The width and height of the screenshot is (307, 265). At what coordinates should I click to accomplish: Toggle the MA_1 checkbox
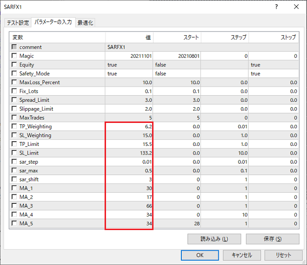point(14,188)
